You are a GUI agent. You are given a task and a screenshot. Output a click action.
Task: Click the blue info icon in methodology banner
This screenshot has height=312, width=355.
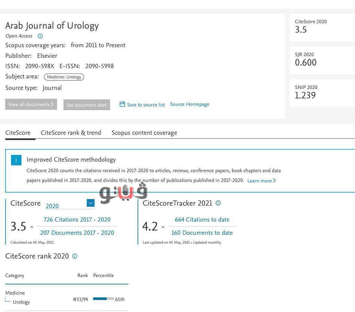click(16, 160)
